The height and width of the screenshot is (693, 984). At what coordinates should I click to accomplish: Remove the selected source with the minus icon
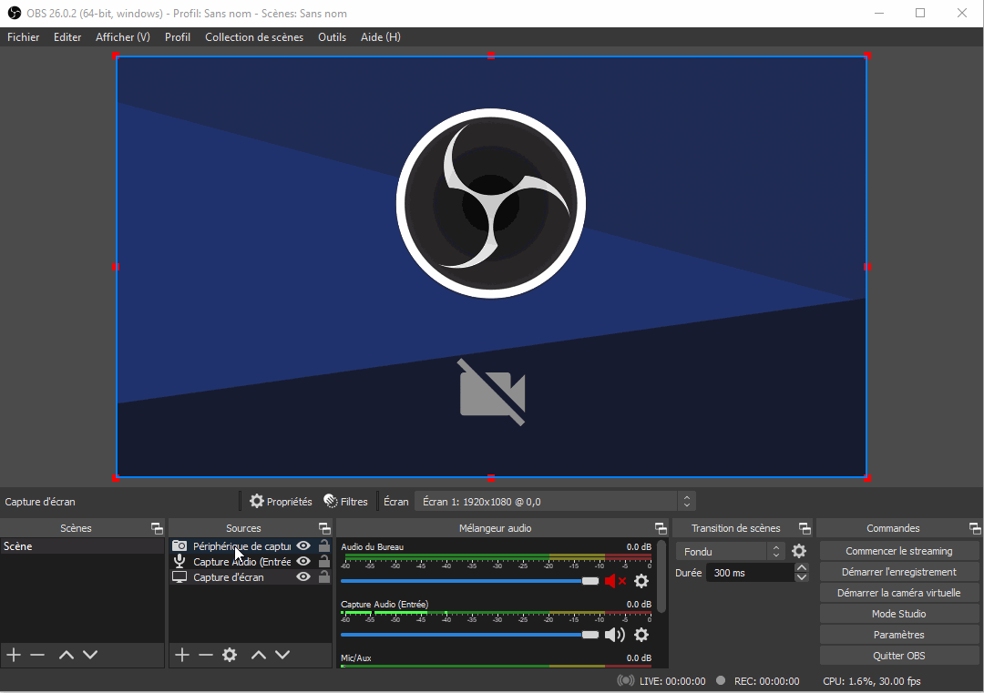206,655
